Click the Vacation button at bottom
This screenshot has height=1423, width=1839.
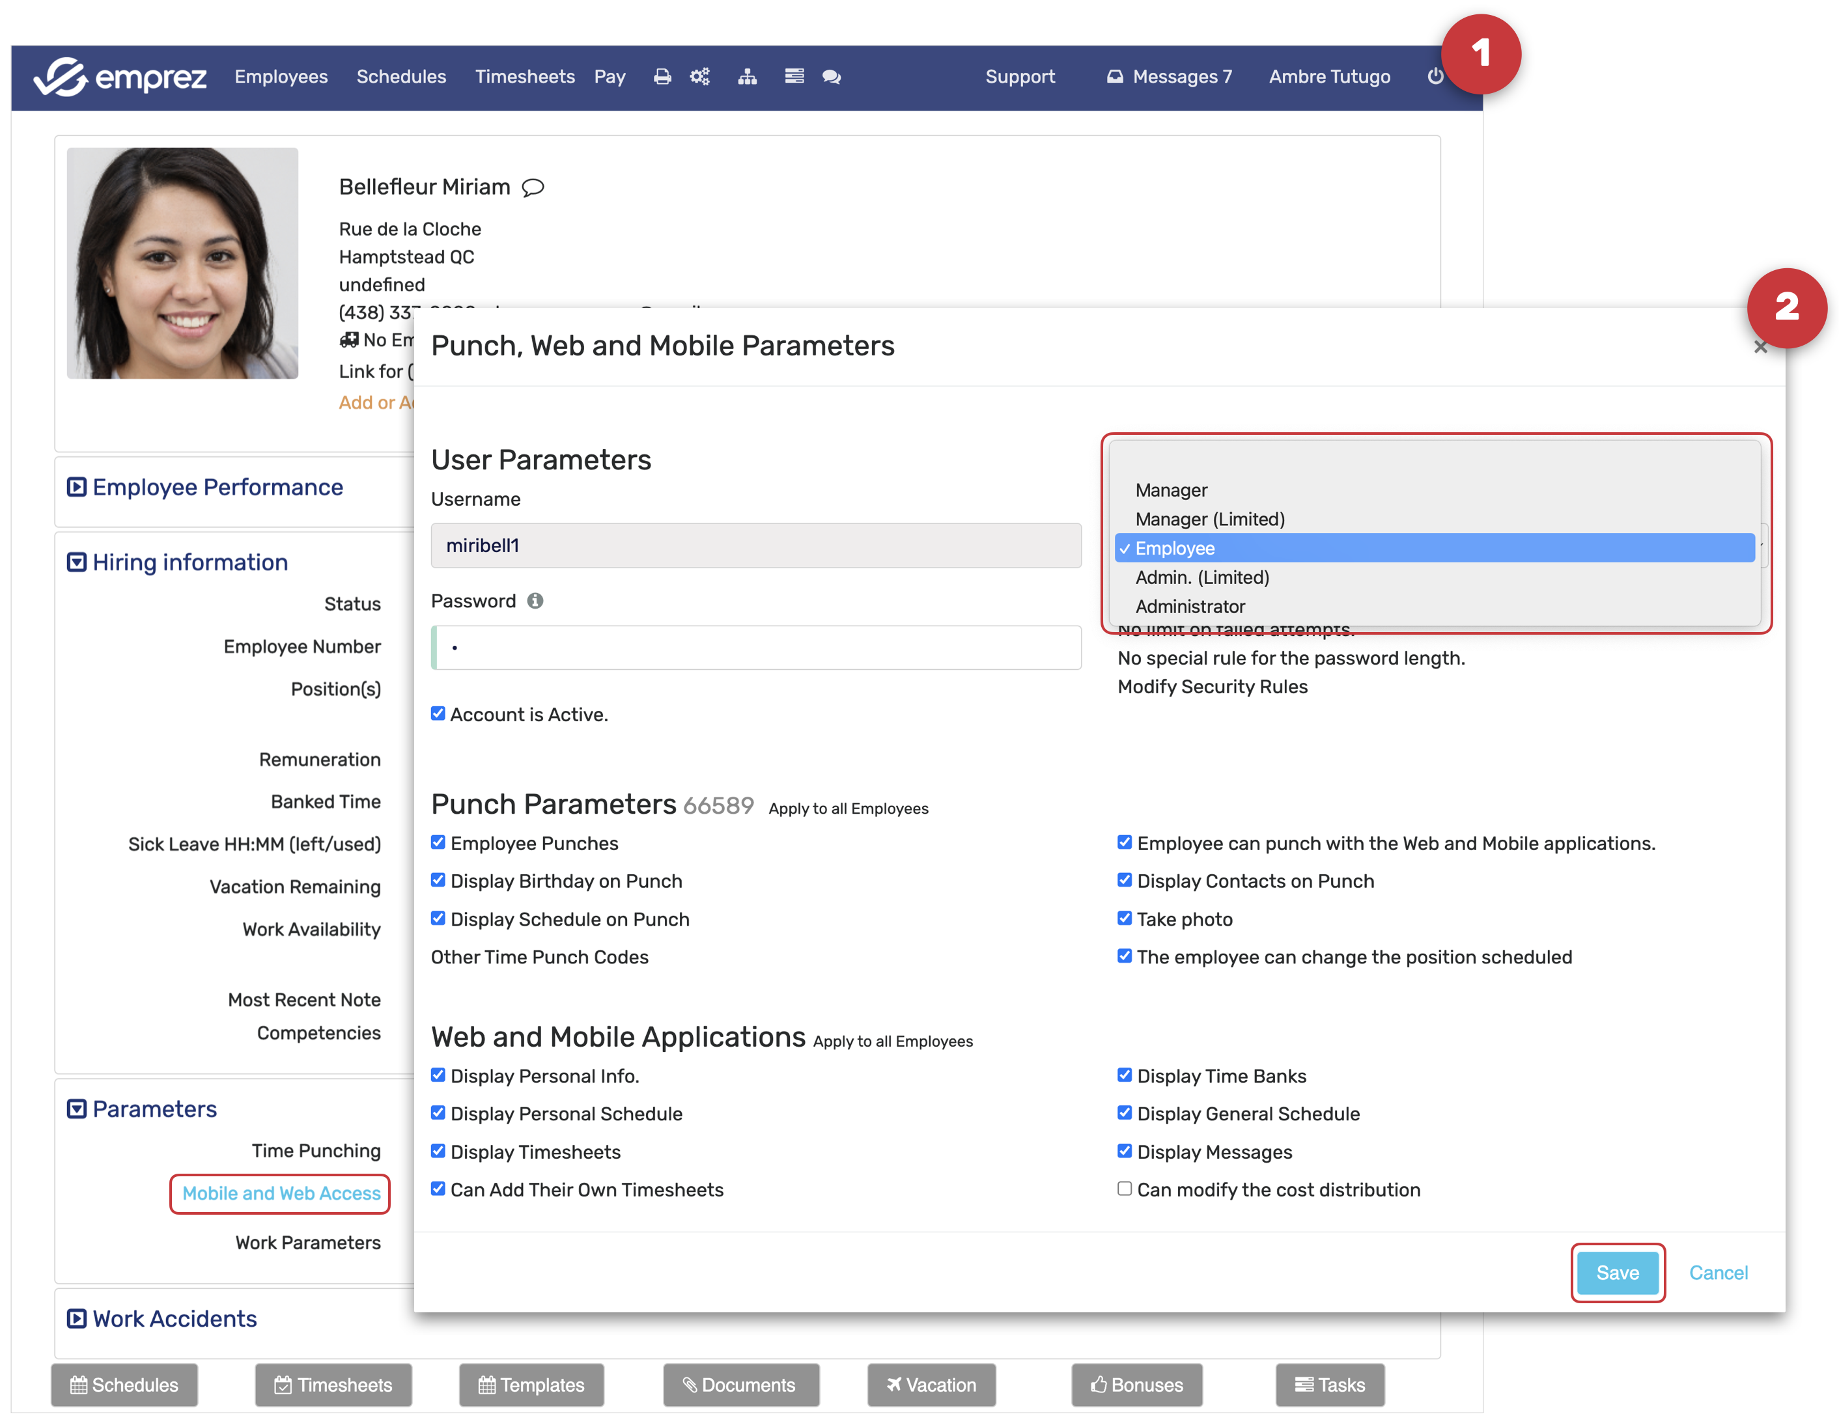click(x=931, y=1385)
